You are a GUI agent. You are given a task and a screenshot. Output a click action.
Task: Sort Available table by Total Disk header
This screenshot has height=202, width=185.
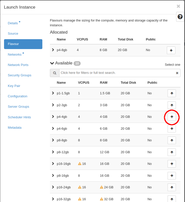[128, 83]
